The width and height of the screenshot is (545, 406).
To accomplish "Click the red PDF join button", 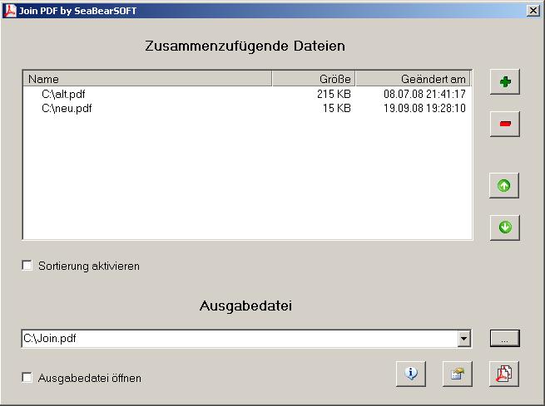I will pos(503,374).
